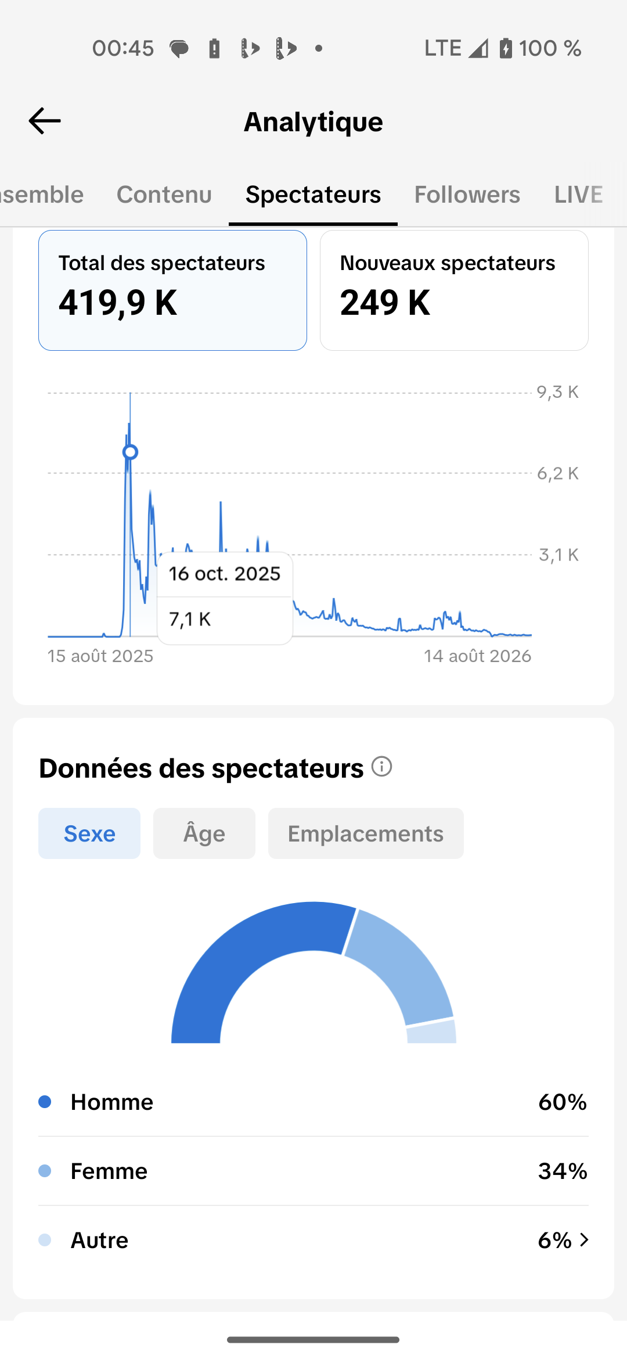627x1359 pixels.
Task: Switch to the Emplacements filter chip
Action: click(x=366, y=833)
